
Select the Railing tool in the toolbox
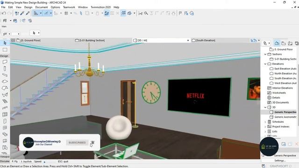click(5, 108)
